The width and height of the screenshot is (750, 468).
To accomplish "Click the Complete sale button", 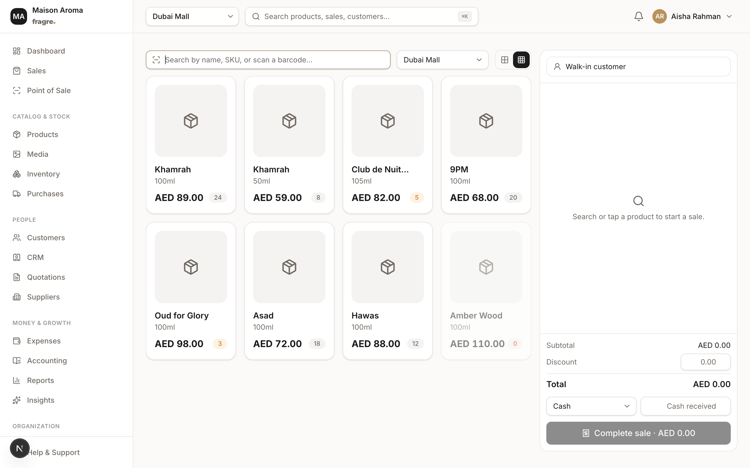I will (x=638, y=433).
